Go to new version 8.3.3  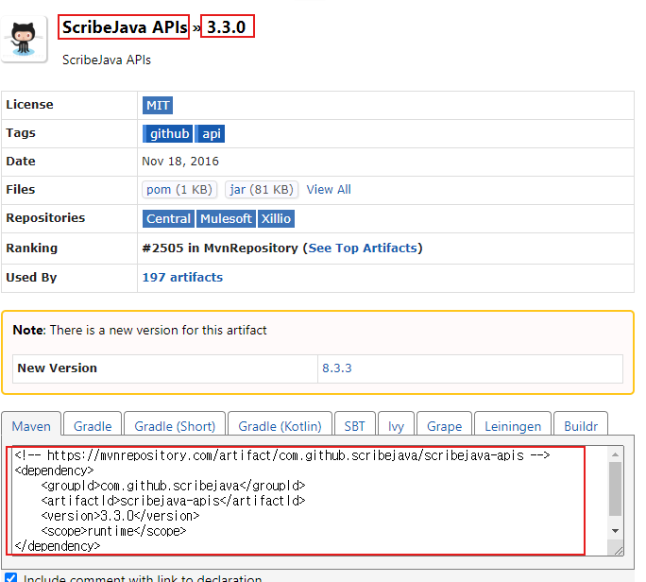pos(336,368)
